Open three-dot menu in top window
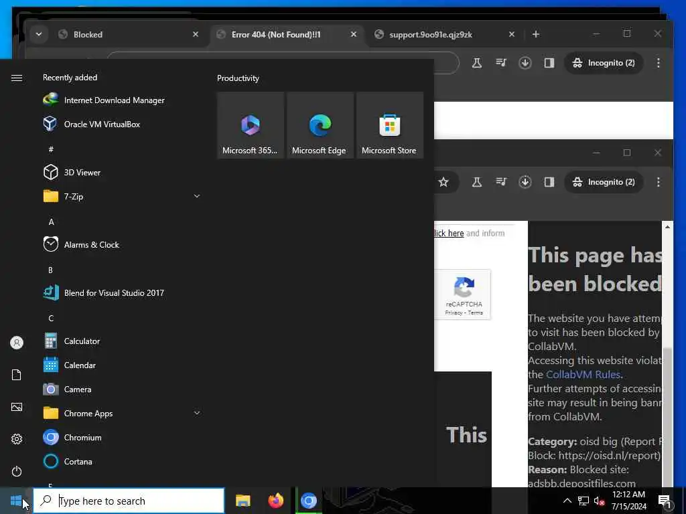Screen dimensions: 686x514 point(659,63)
